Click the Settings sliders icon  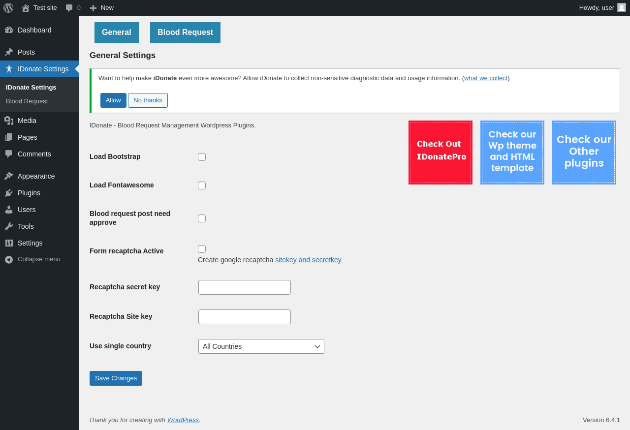(9, 243)
